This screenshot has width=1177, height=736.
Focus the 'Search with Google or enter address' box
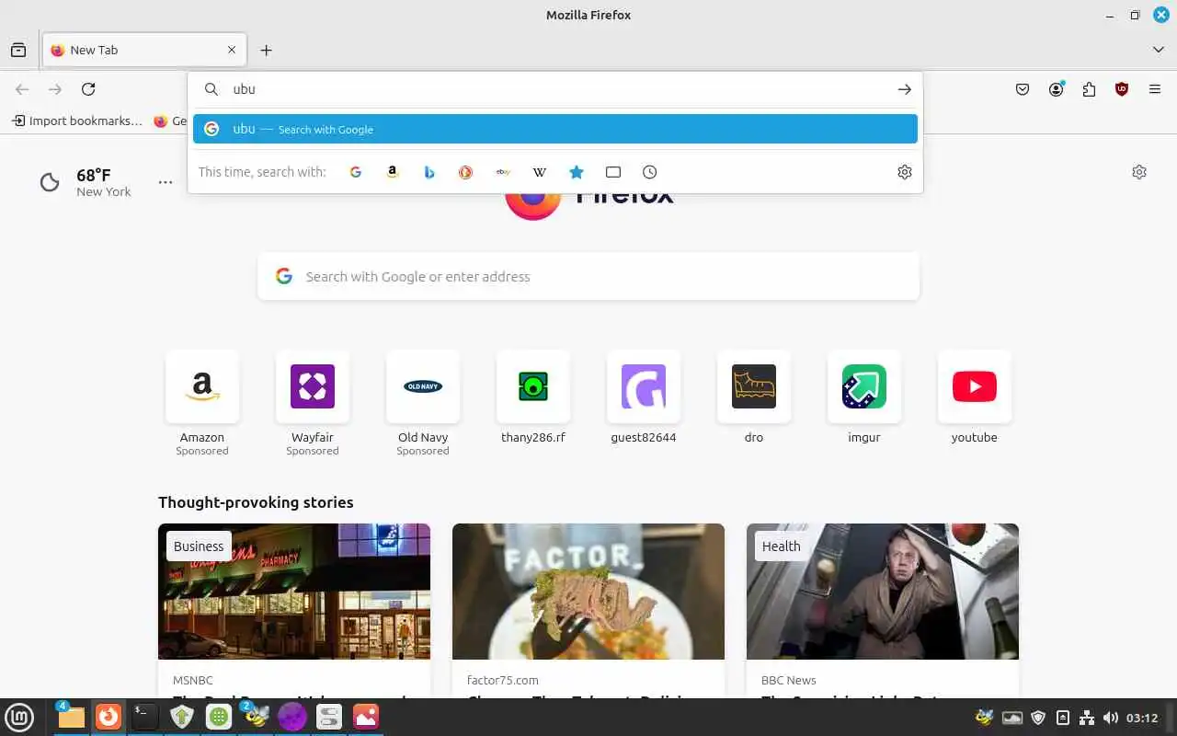(588, 276)
